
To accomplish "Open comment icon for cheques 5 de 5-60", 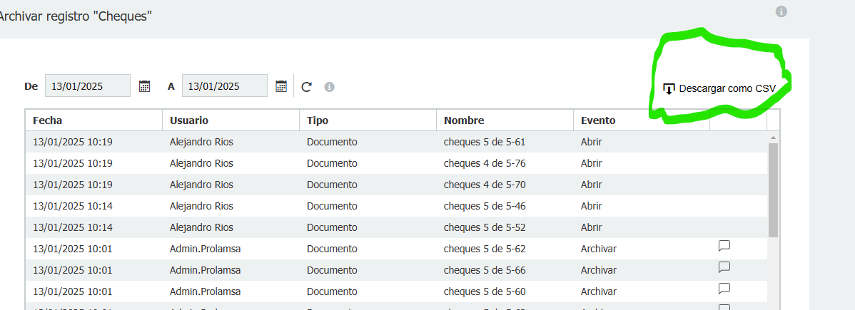I will click(724, 289).
